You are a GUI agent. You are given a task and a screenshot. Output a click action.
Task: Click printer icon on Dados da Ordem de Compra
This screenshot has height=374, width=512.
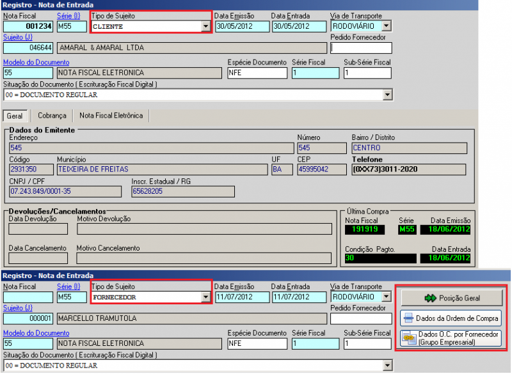tap(408, 318)
